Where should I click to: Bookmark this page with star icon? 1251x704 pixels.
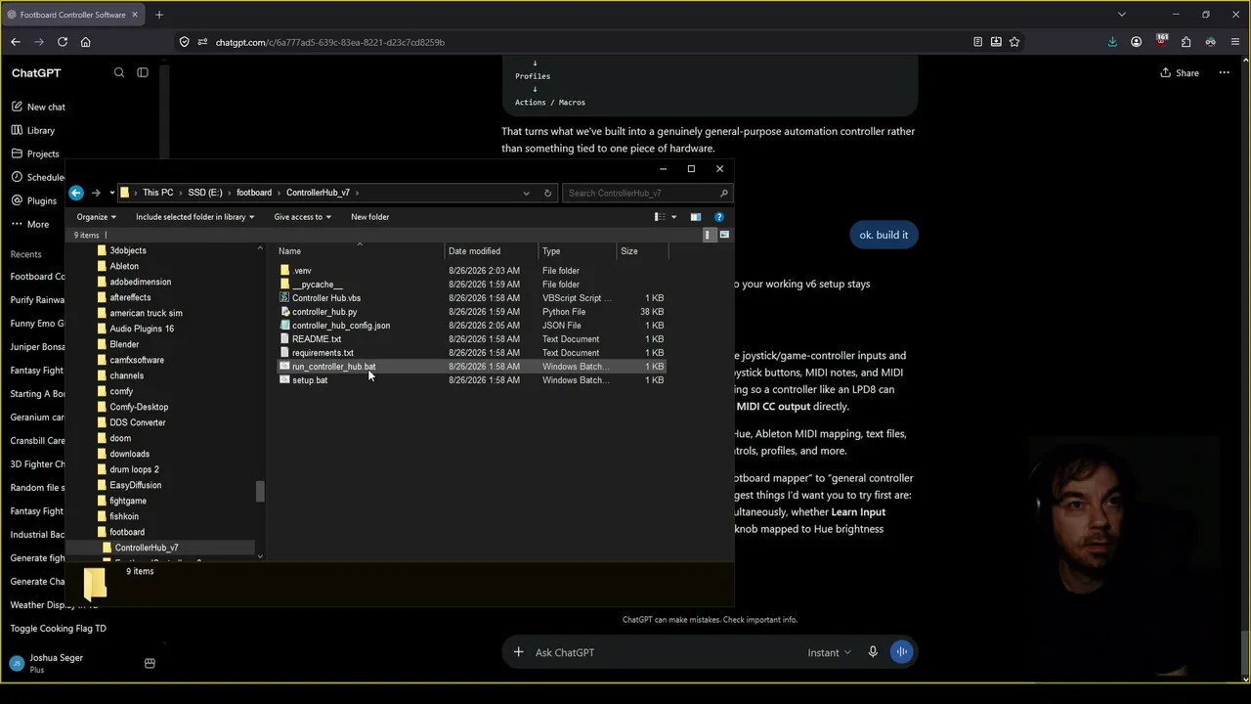(1014, 42)
